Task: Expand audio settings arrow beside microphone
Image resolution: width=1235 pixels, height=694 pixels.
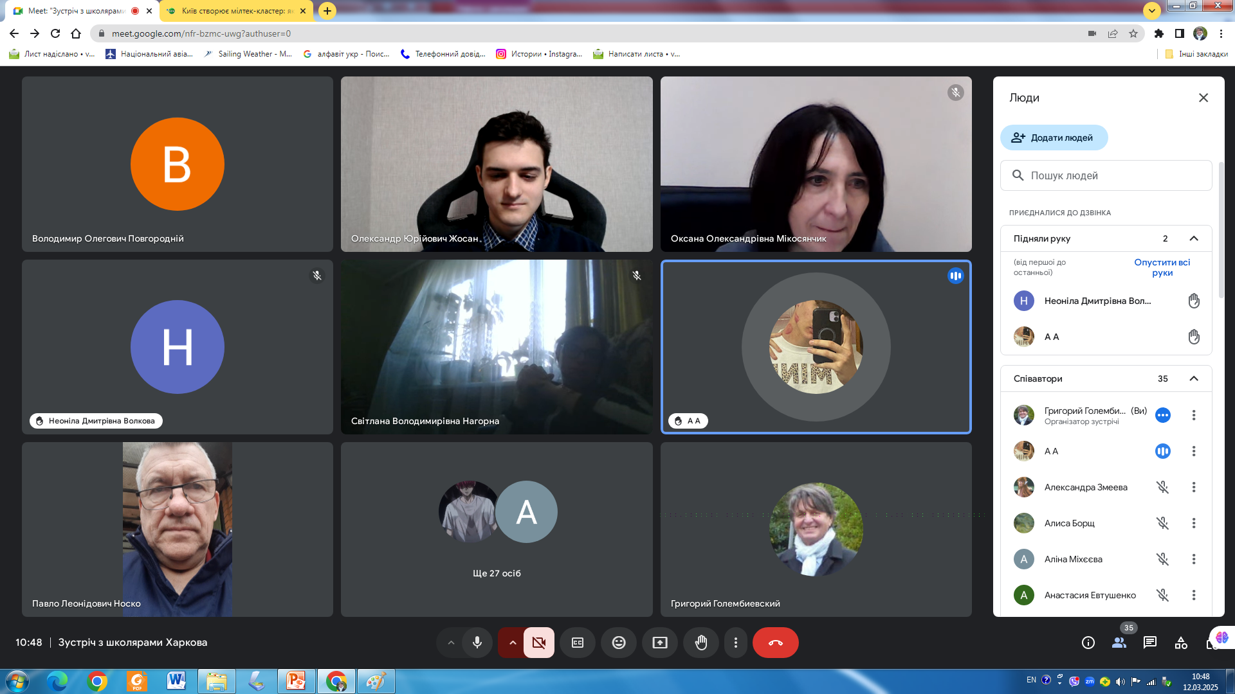Action: pos(451,643)
